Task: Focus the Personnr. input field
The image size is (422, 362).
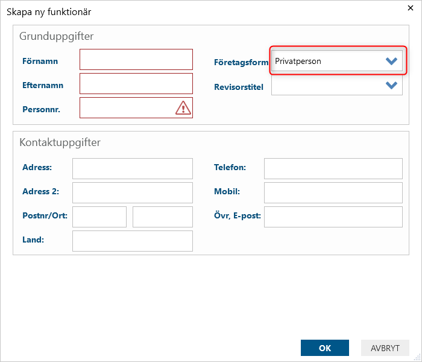Action: click(x=136, y=108)
